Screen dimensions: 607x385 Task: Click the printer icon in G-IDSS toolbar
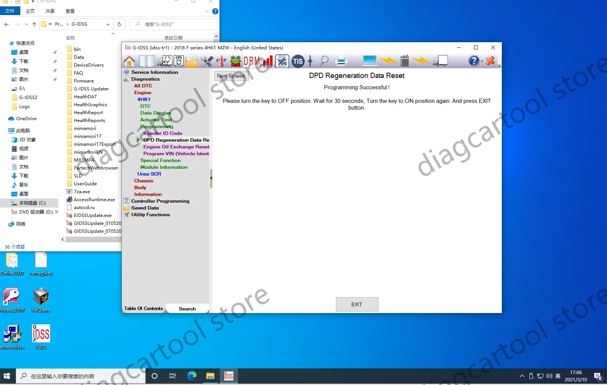point(342,61)
